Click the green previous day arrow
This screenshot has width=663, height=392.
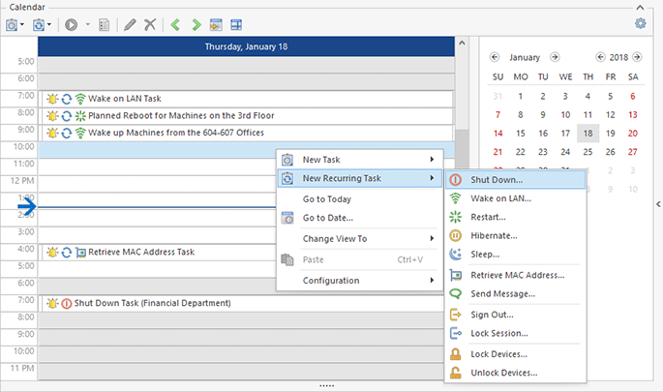click(176, 24)
